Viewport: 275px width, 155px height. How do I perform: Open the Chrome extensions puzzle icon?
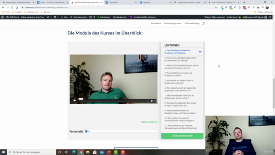click(258, 8)
